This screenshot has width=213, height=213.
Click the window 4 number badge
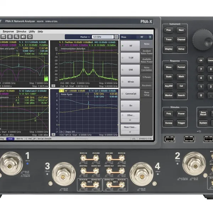pos(53,135)
